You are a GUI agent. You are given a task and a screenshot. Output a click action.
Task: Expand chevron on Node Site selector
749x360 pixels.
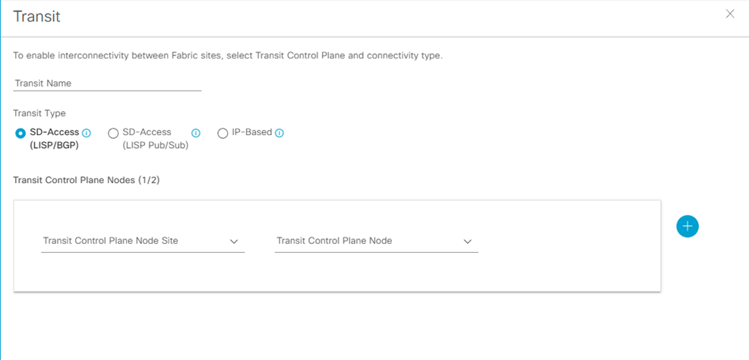(x=234, y=242)
